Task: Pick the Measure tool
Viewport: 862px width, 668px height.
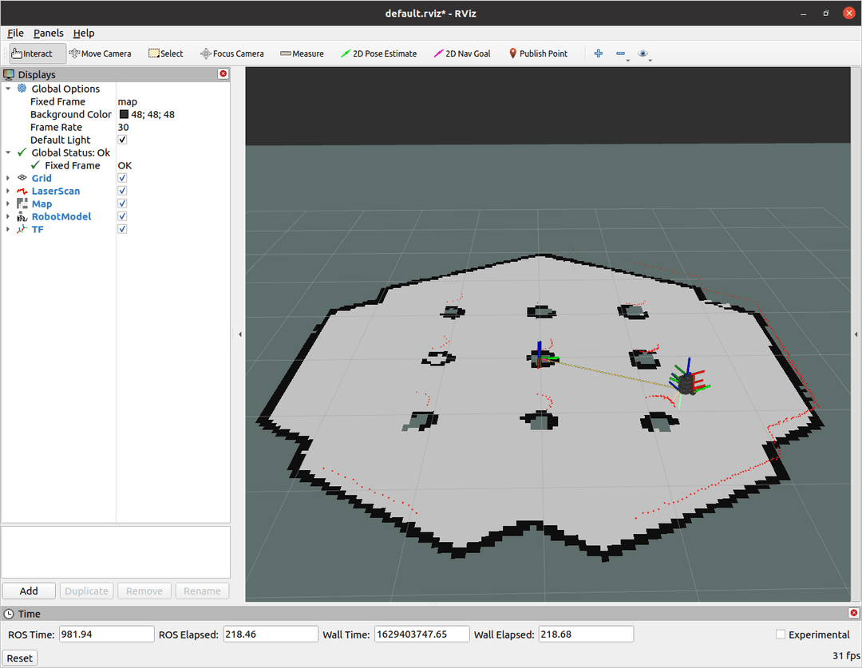Action: [302, 53]
